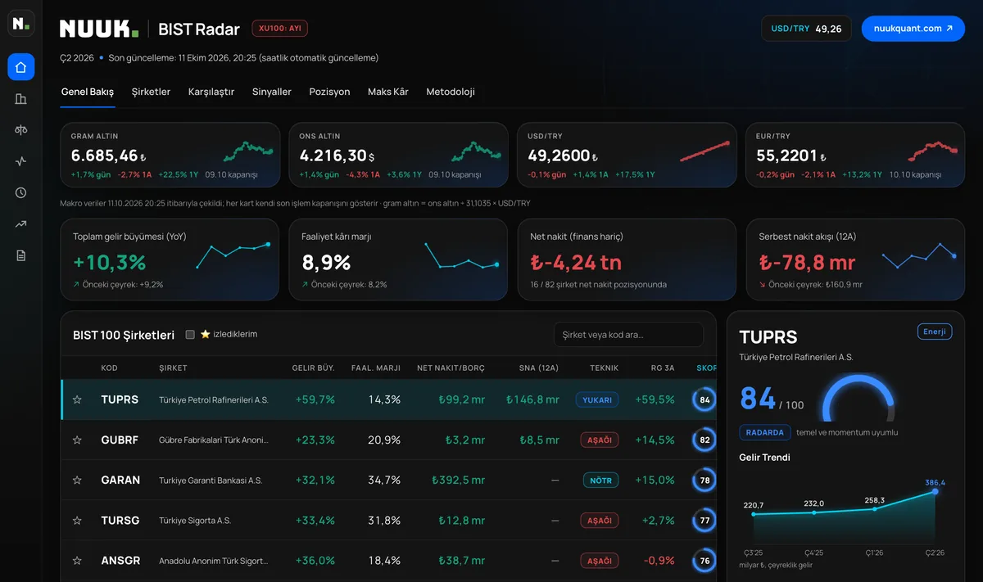Select GUBRF company code
The image size is (983, 582).
(120, 440)
